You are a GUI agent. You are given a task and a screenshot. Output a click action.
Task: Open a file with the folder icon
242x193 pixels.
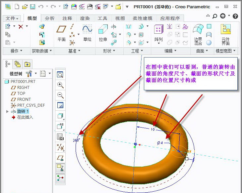(x=25, y=7)
